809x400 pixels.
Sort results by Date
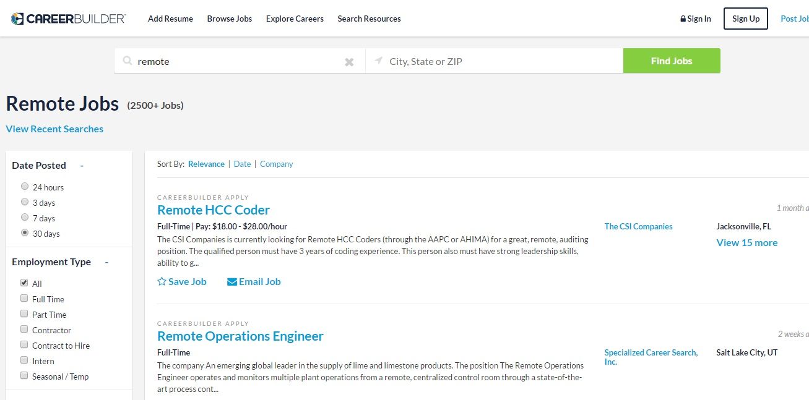coord(242,164)
